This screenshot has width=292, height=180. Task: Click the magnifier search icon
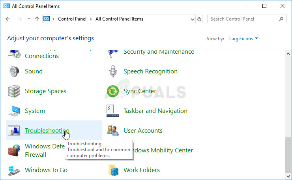click(x=281, y=19)
